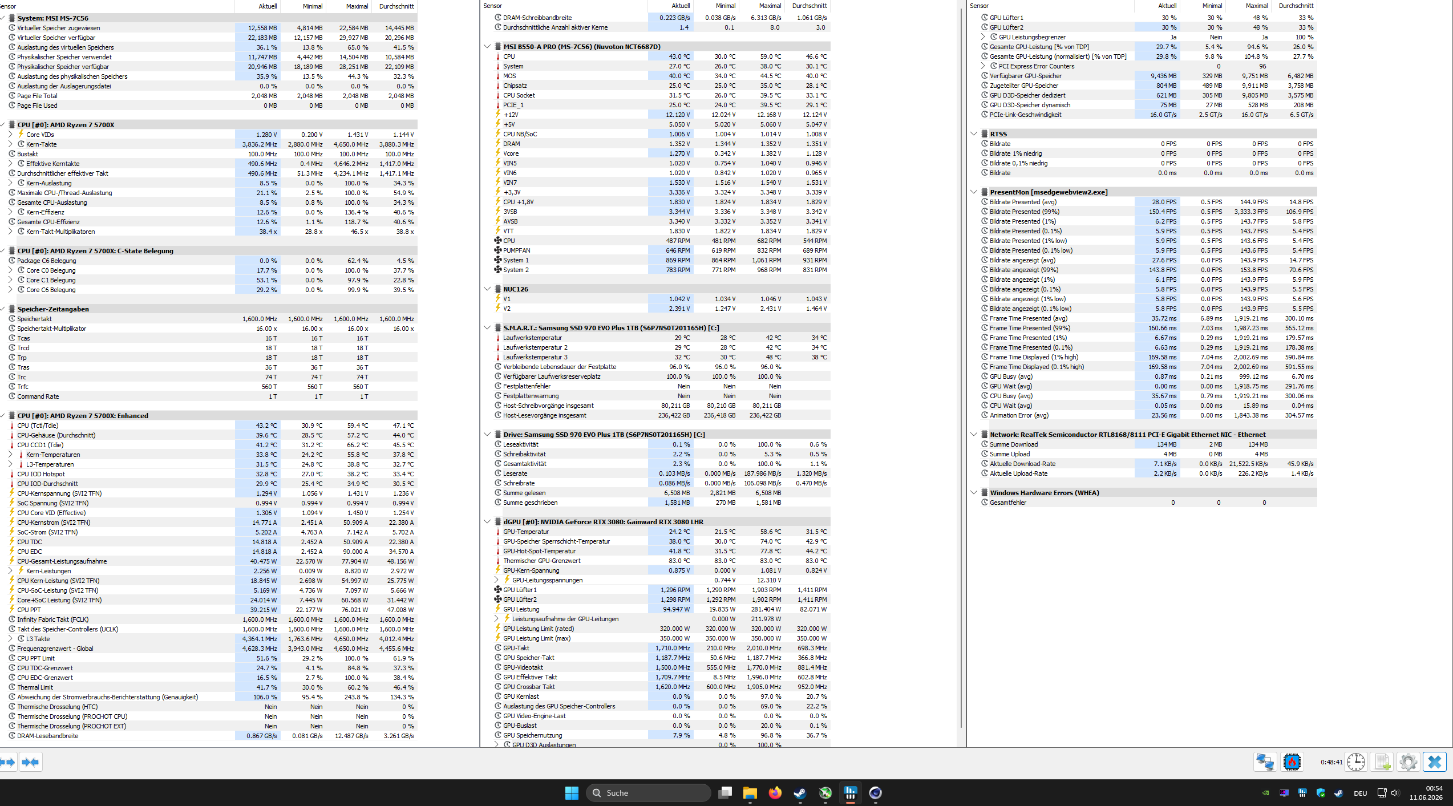Open the taskbar clock and date flyout
This screenshot has width=1453, height=806.
pos(1426,793)
